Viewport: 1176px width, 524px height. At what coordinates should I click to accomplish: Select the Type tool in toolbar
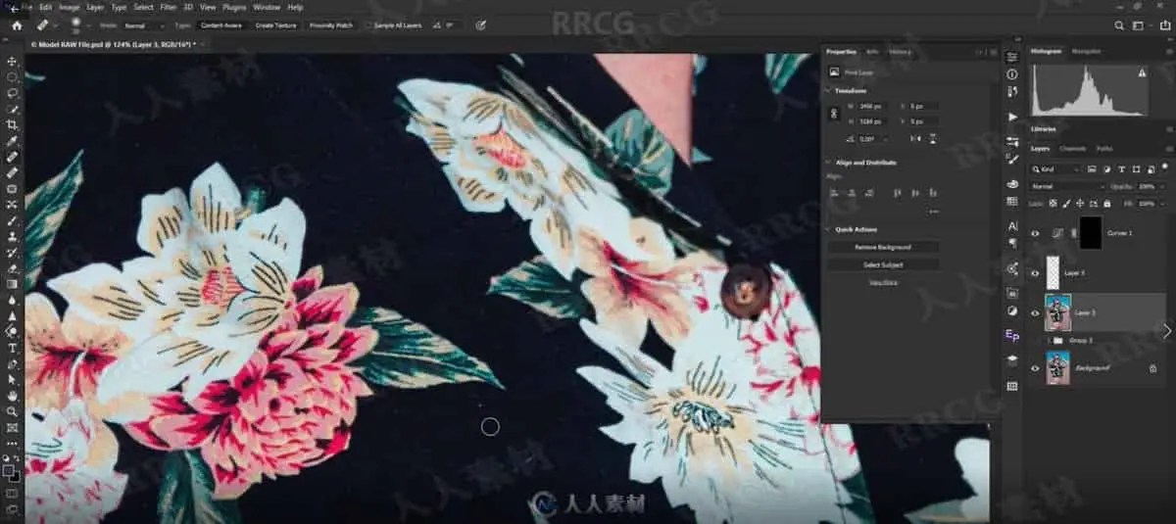[x=13, y=348]
